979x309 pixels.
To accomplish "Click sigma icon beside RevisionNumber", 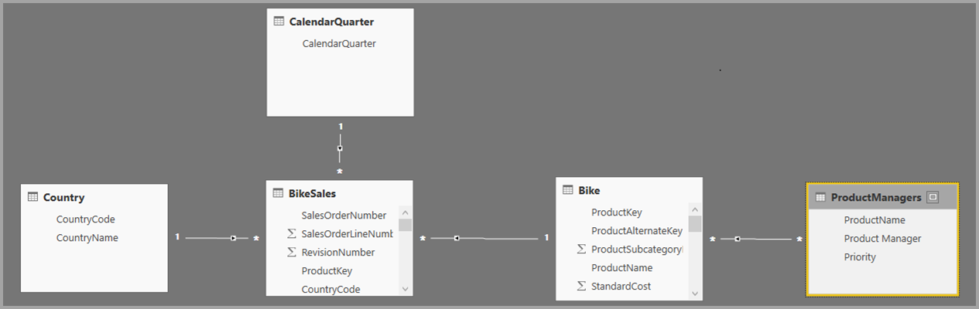I will click(292, 253).
